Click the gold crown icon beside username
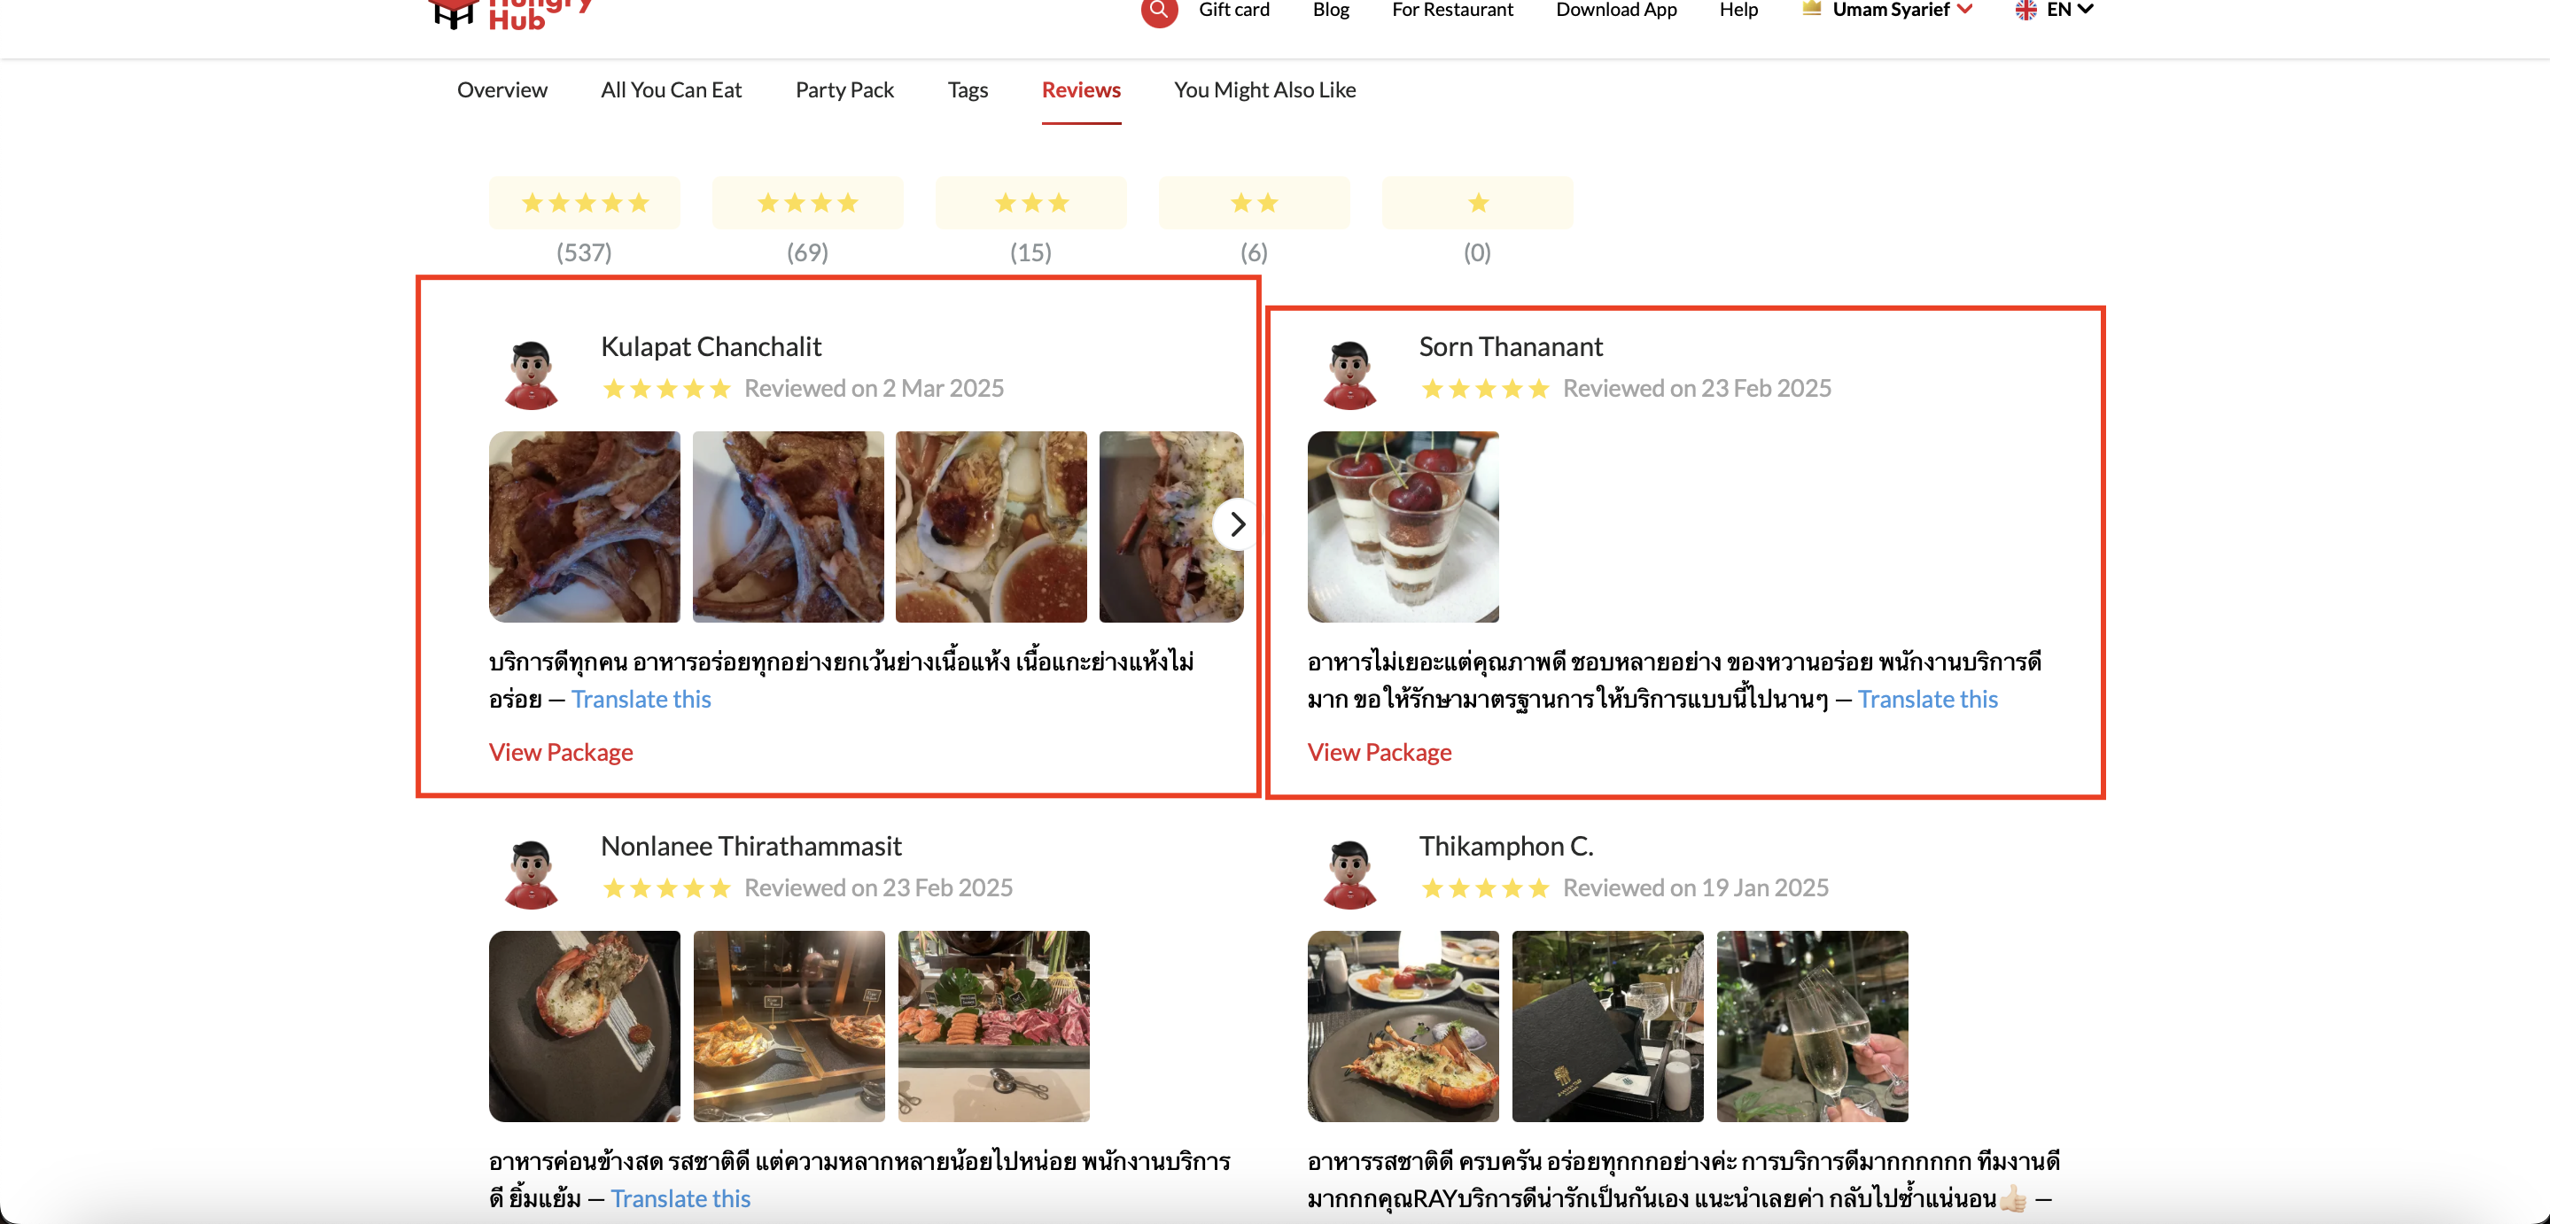This screenshot has height=1224, width=2550. click(1812, 9)
